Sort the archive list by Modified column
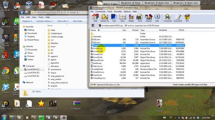 point(163,30)
